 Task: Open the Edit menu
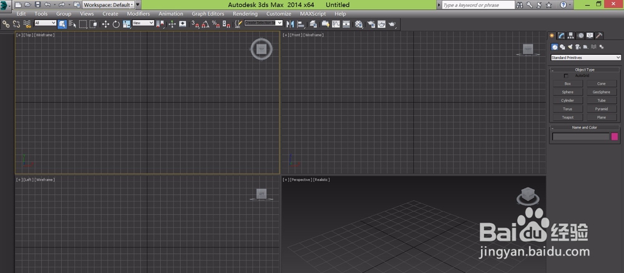click(x=21, y=14)
